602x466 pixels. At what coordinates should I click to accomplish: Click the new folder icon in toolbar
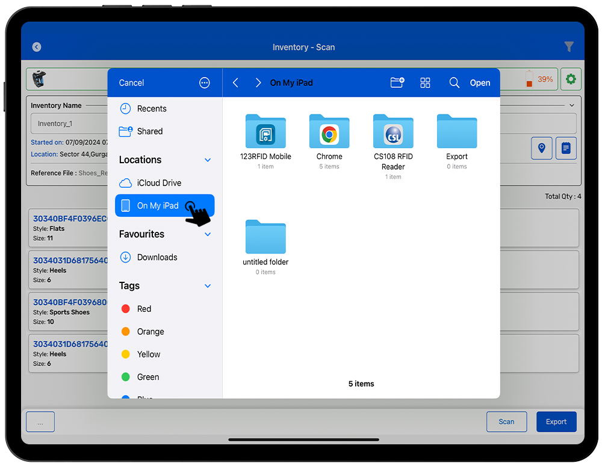click(x=397, y=83)
